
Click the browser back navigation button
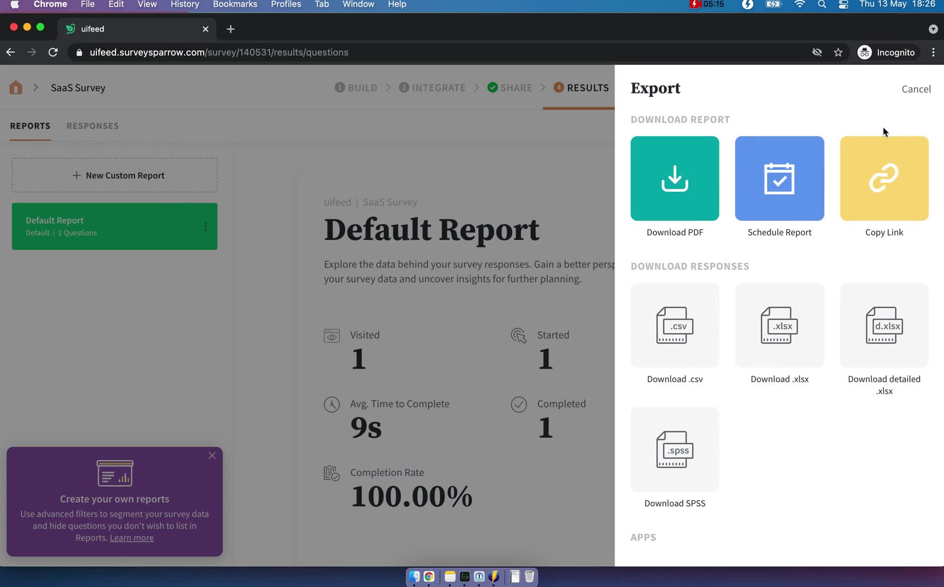pos(11,52)
